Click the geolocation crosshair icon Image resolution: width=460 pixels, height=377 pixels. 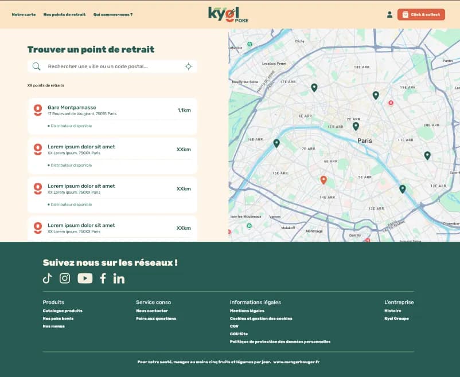188,66
